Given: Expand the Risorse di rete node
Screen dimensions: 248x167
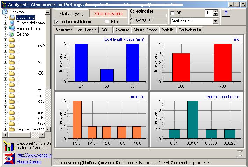Looking at the screenshot, I should (x=6, y=29).
